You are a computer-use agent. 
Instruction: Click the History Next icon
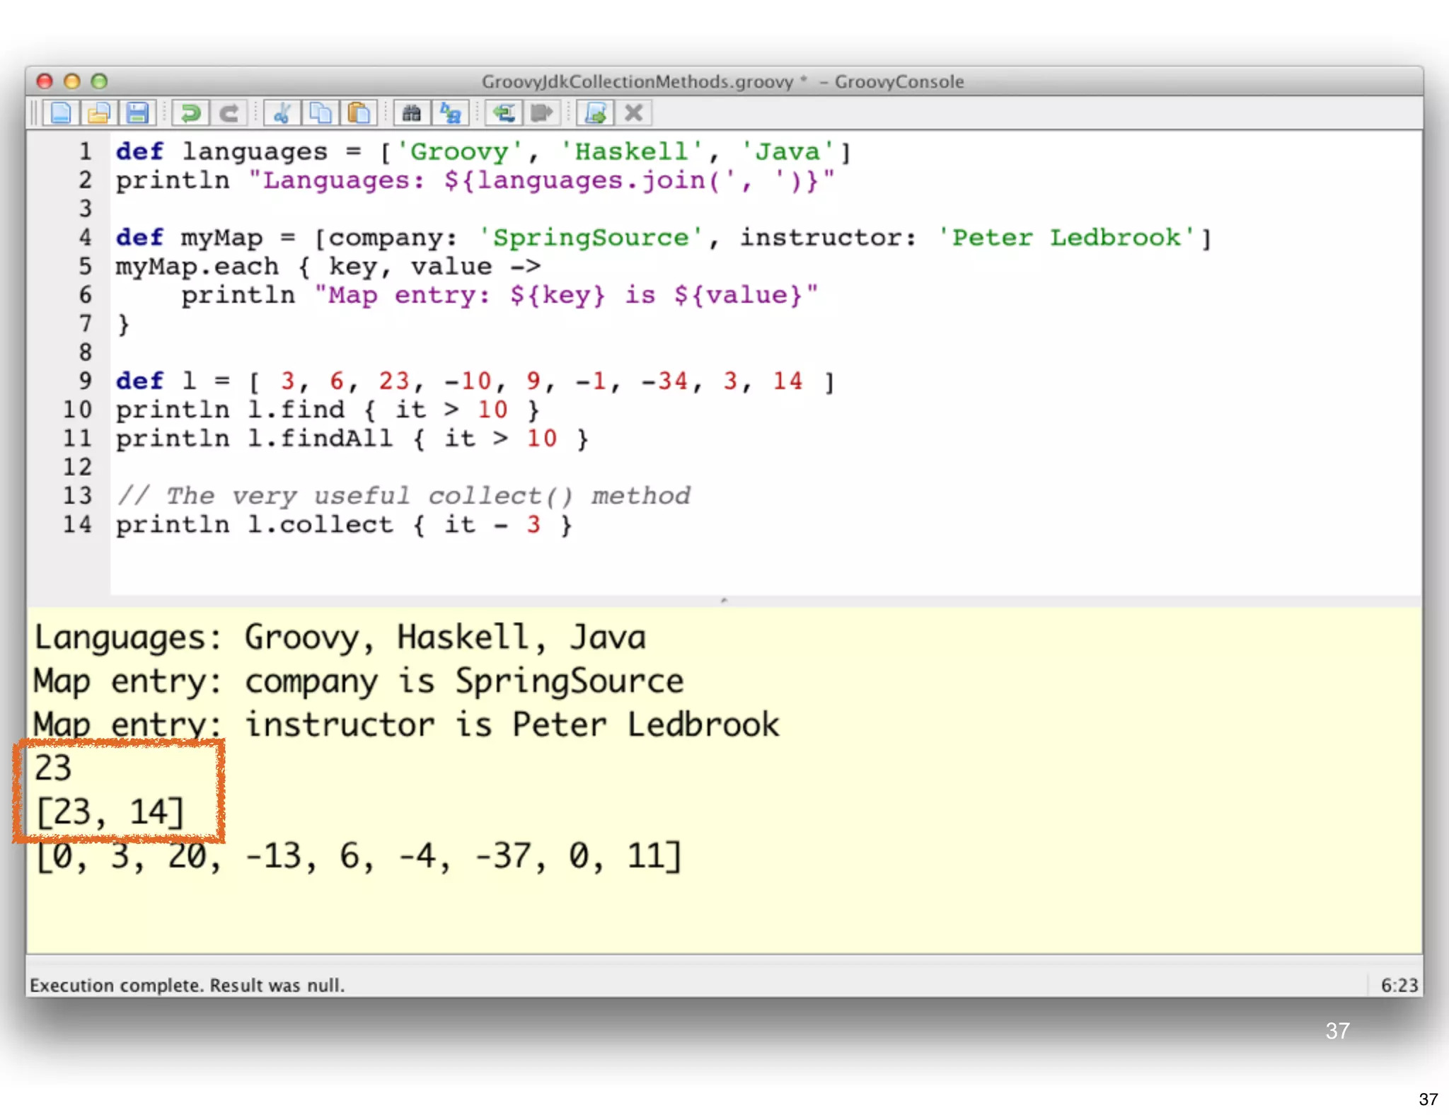point(542,113)
